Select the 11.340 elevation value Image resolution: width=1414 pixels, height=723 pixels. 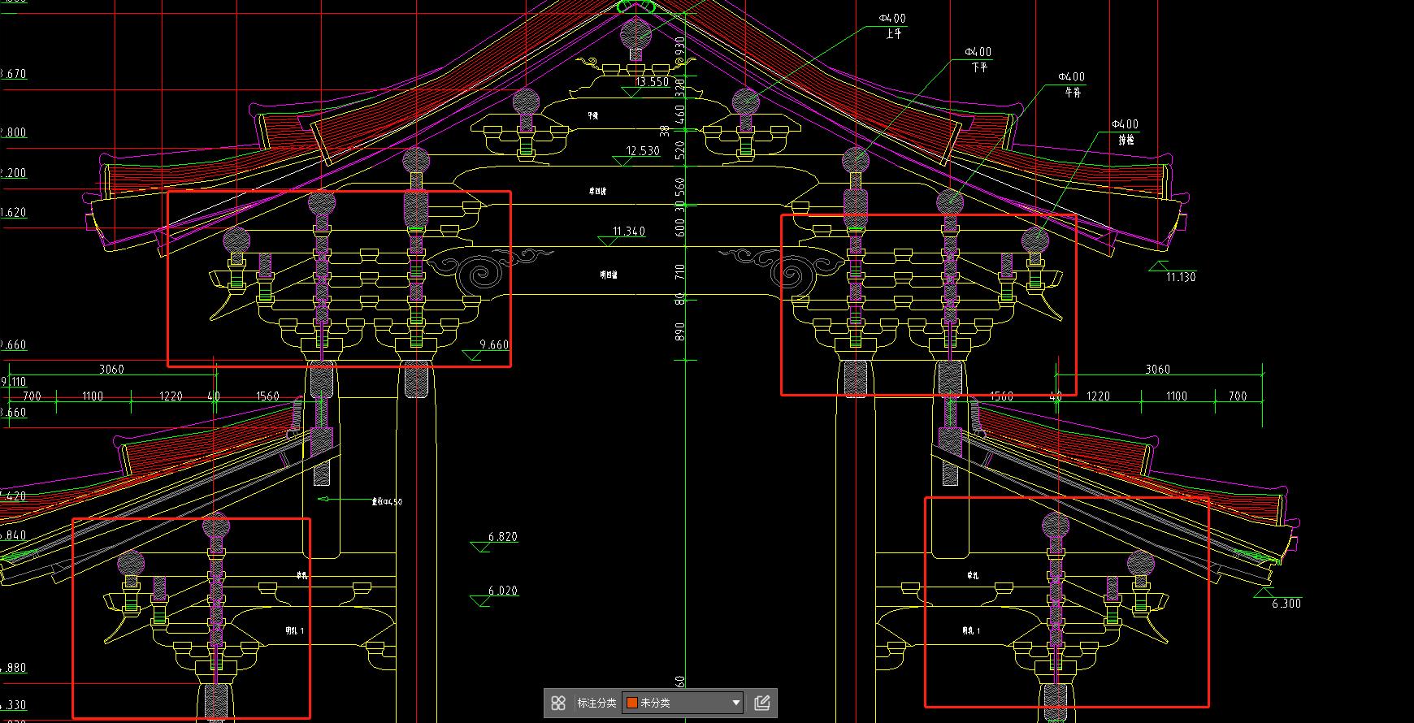(x=628, y=232)
